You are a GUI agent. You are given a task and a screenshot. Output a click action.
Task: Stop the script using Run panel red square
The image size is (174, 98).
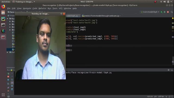(x=8, y=76)
